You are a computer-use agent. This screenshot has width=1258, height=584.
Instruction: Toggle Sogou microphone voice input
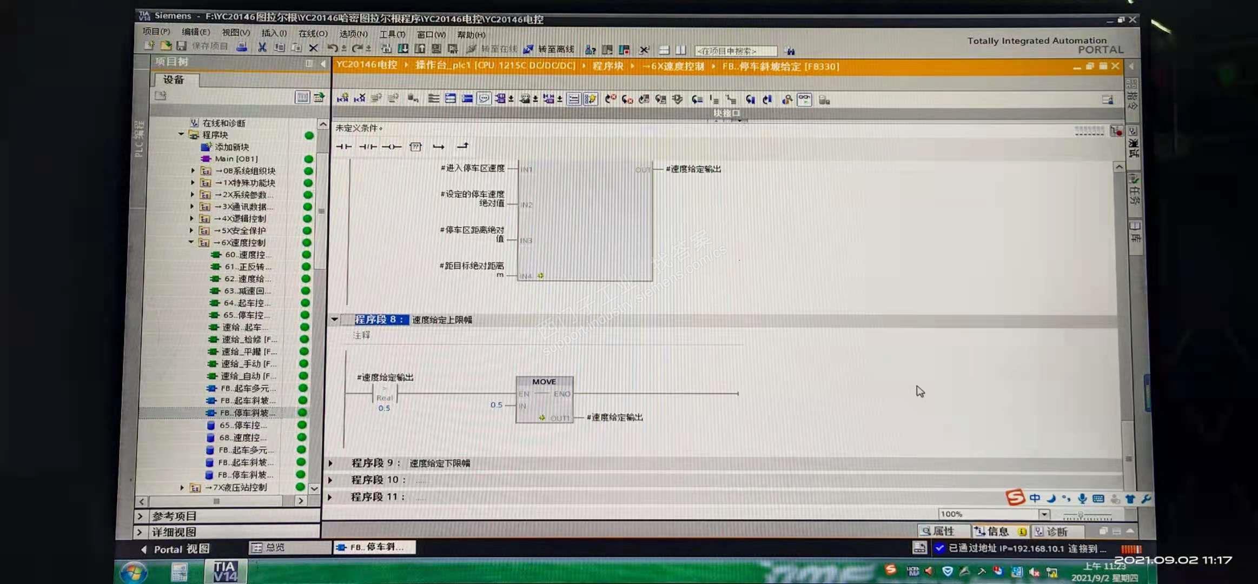point(1082,498)
